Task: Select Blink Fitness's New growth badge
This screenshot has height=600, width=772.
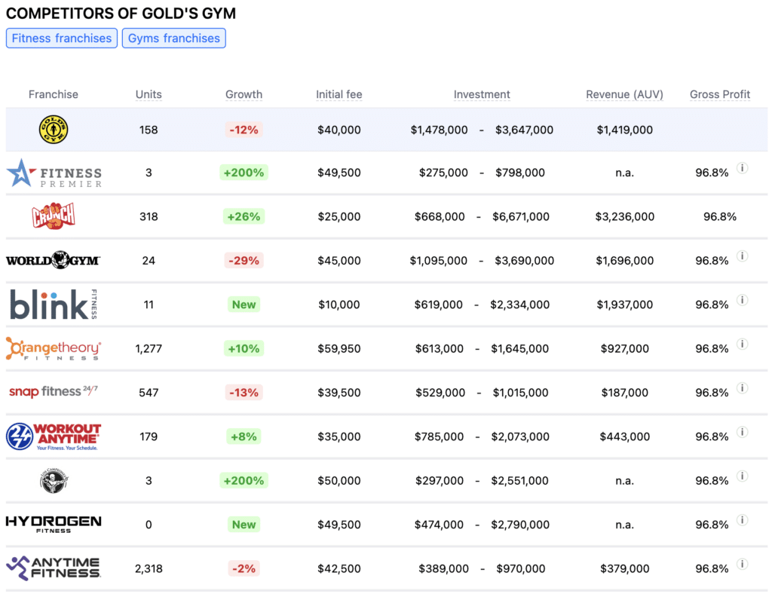Action: [244, 305]
